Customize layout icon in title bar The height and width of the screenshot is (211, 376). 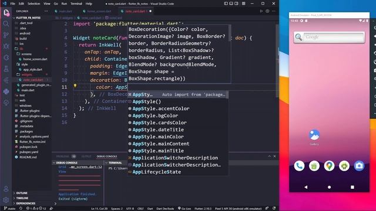(244, 4)
